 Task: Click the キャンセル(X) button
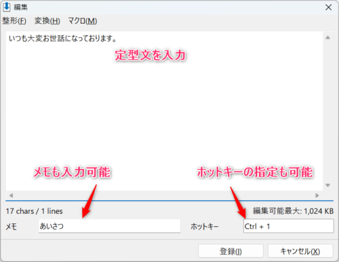(x=300, y=251)
